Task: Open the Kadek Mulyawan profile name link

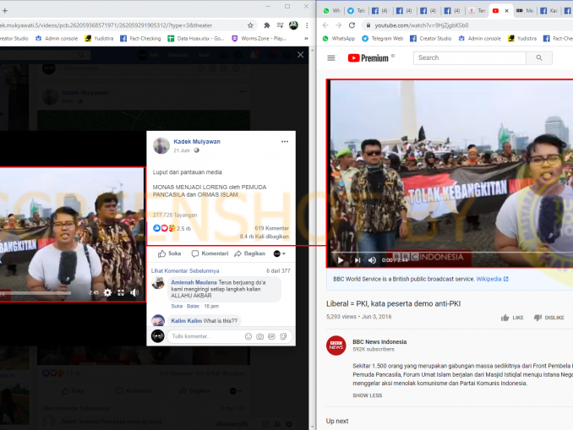Action: (x=197, y=141)
